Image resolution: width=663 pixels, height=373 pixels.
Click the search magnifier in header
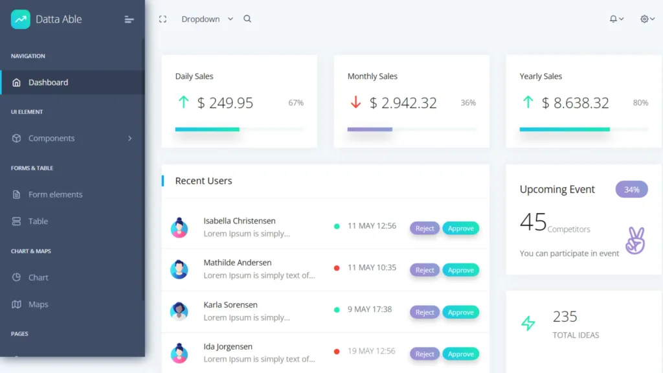(x=247, y=19)
